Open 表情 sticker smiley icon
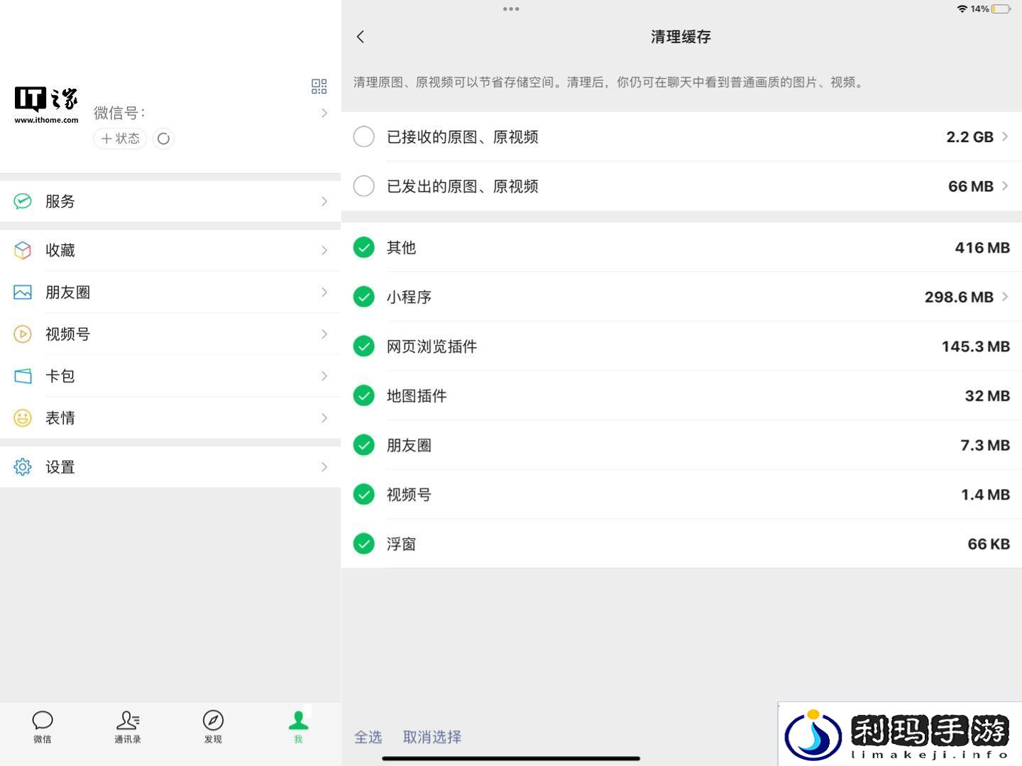The image size is (1022, 766). (23, 417)
